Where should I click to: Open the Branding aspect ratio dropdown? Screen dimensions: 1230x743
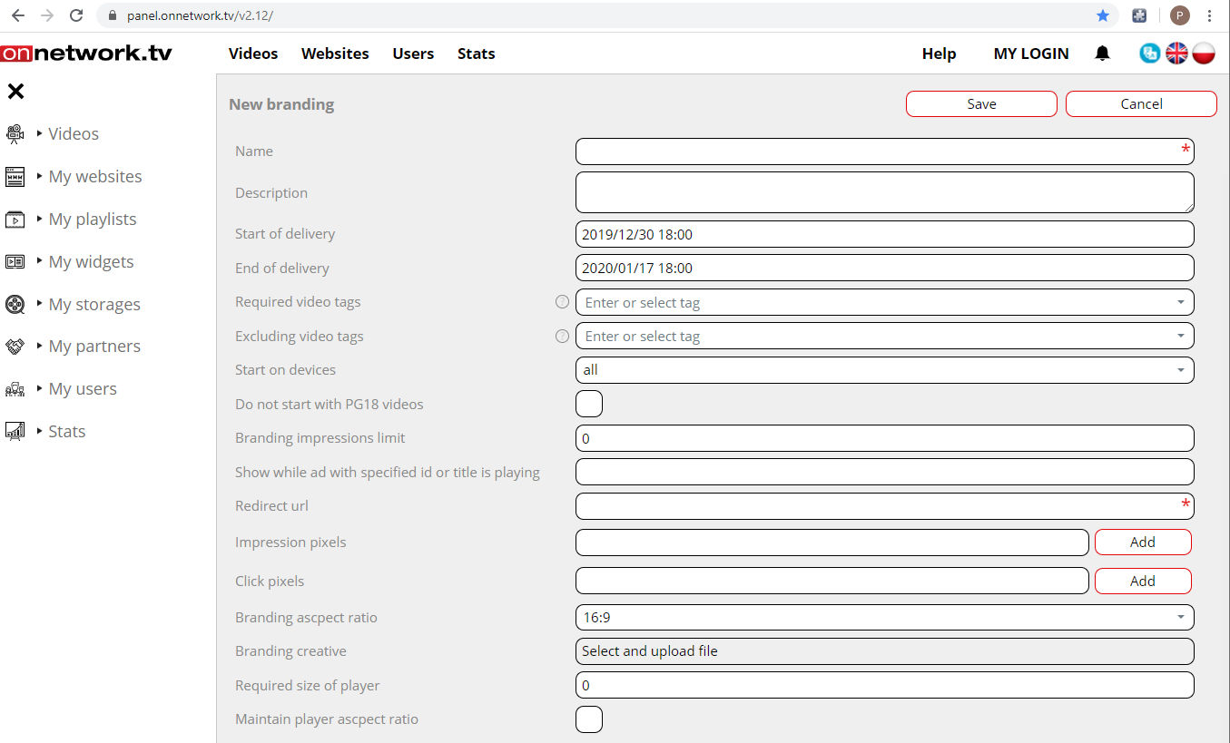[884, 618]
